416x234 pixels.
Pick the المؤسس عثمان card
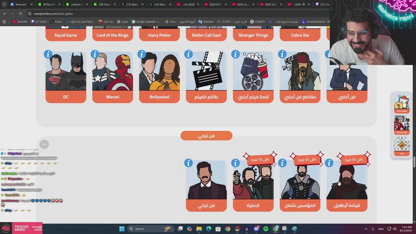pos(300,186)
